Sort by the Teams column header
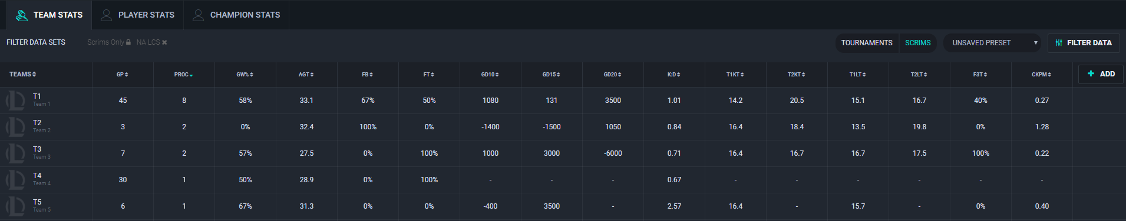Viewport: 1126px width, 221px height. click(x=23, y=75)
